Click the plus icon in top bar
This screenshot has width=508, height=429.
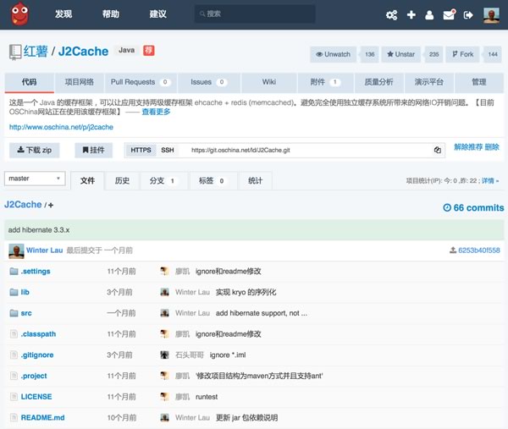pos(411,15)
